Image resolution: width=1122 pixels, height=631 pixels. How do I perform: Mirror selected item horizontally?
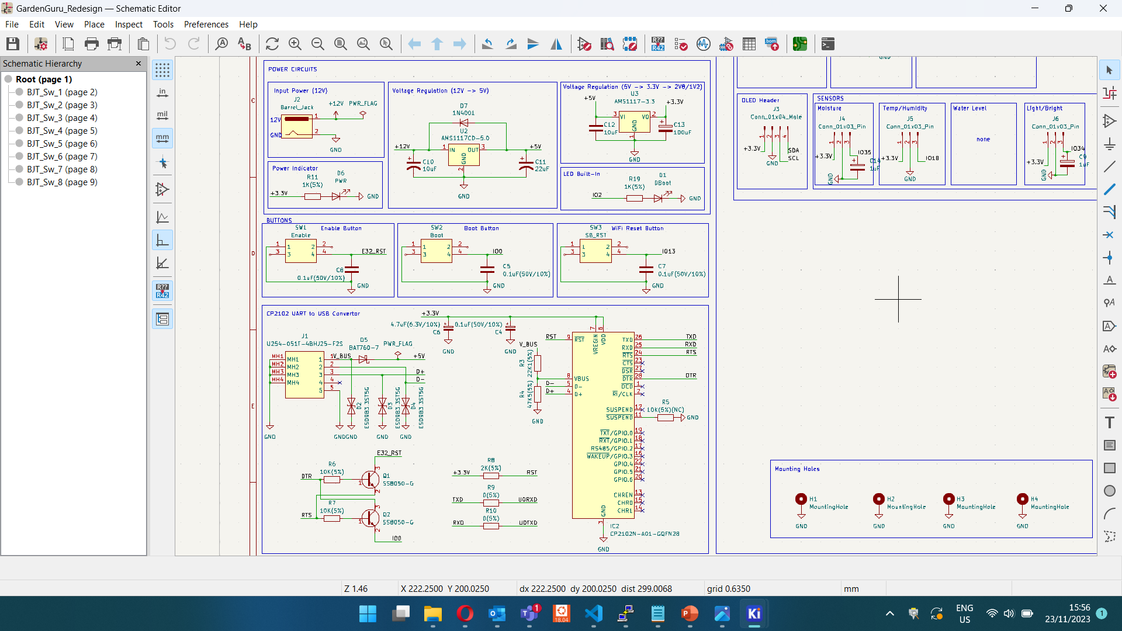click(x=556, y=44)
